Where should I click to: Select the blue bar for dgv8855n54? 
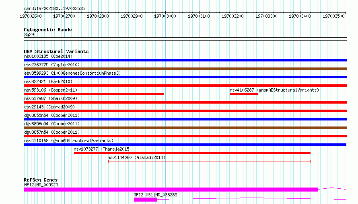pyautogui.click(x=185, y=119)
